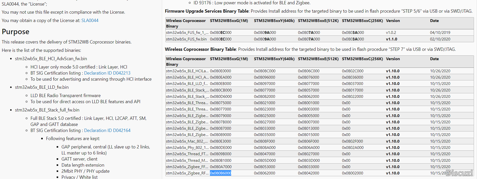Click the address 0x080DE000
Image resolution: width=477 pixels, height=179 pixels.
[221, 148]
